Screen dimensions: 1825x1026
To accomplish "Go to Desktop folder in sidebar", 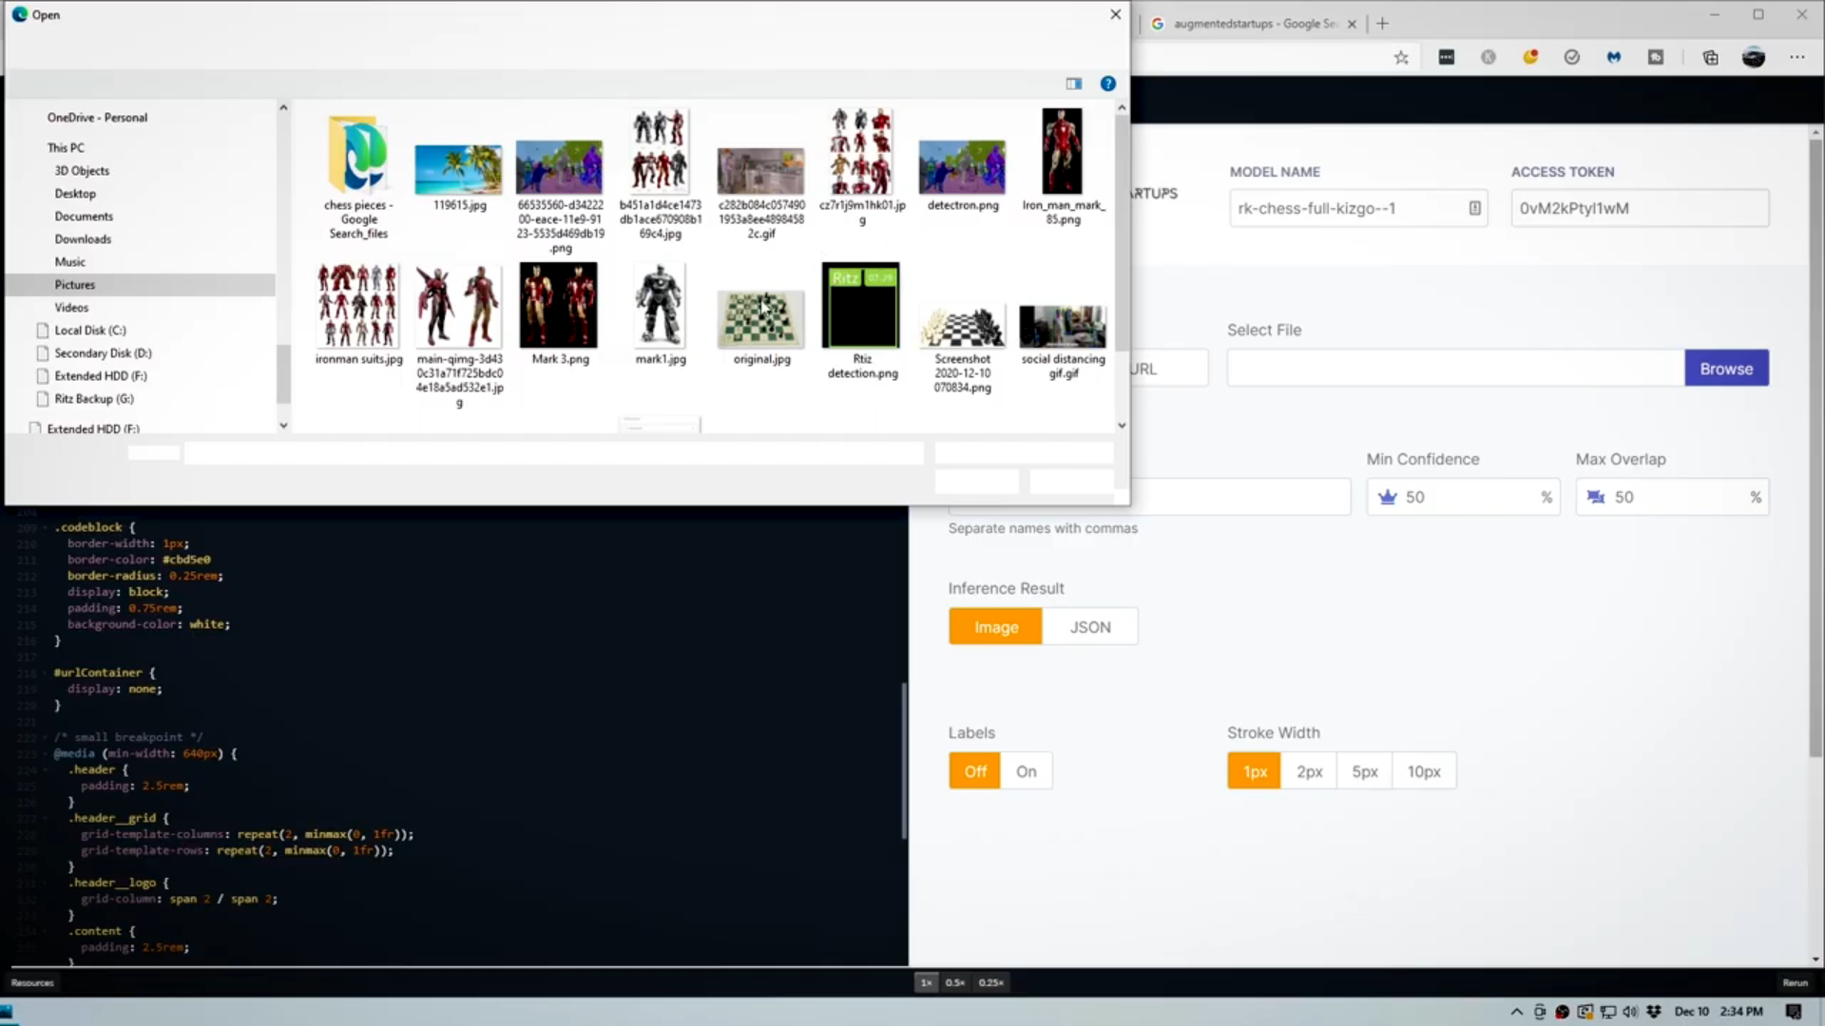I will (x=75, y=194).
